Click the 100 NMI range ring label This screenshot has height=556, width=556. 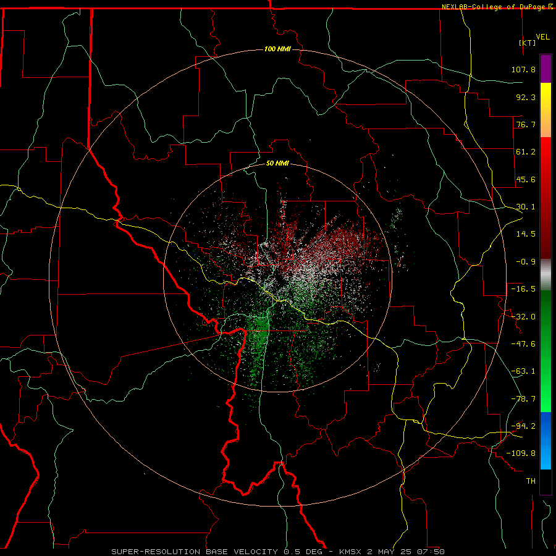coord(277,49)
